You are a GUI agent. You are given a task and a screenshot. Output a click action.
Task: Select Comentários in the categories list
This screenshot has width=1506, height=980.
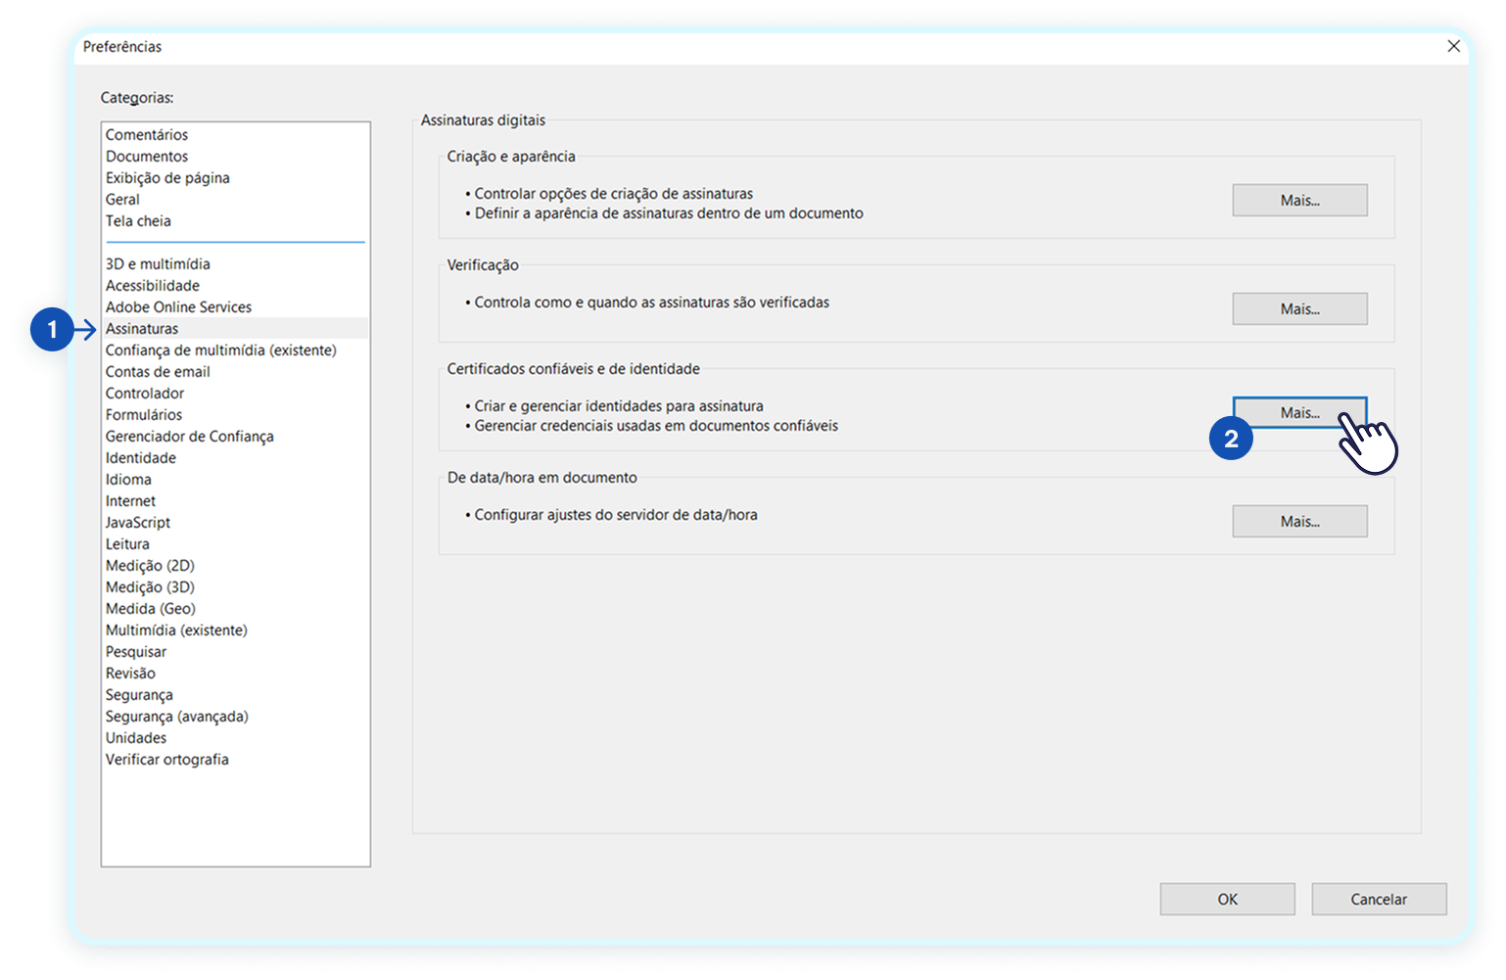[147, 135]
